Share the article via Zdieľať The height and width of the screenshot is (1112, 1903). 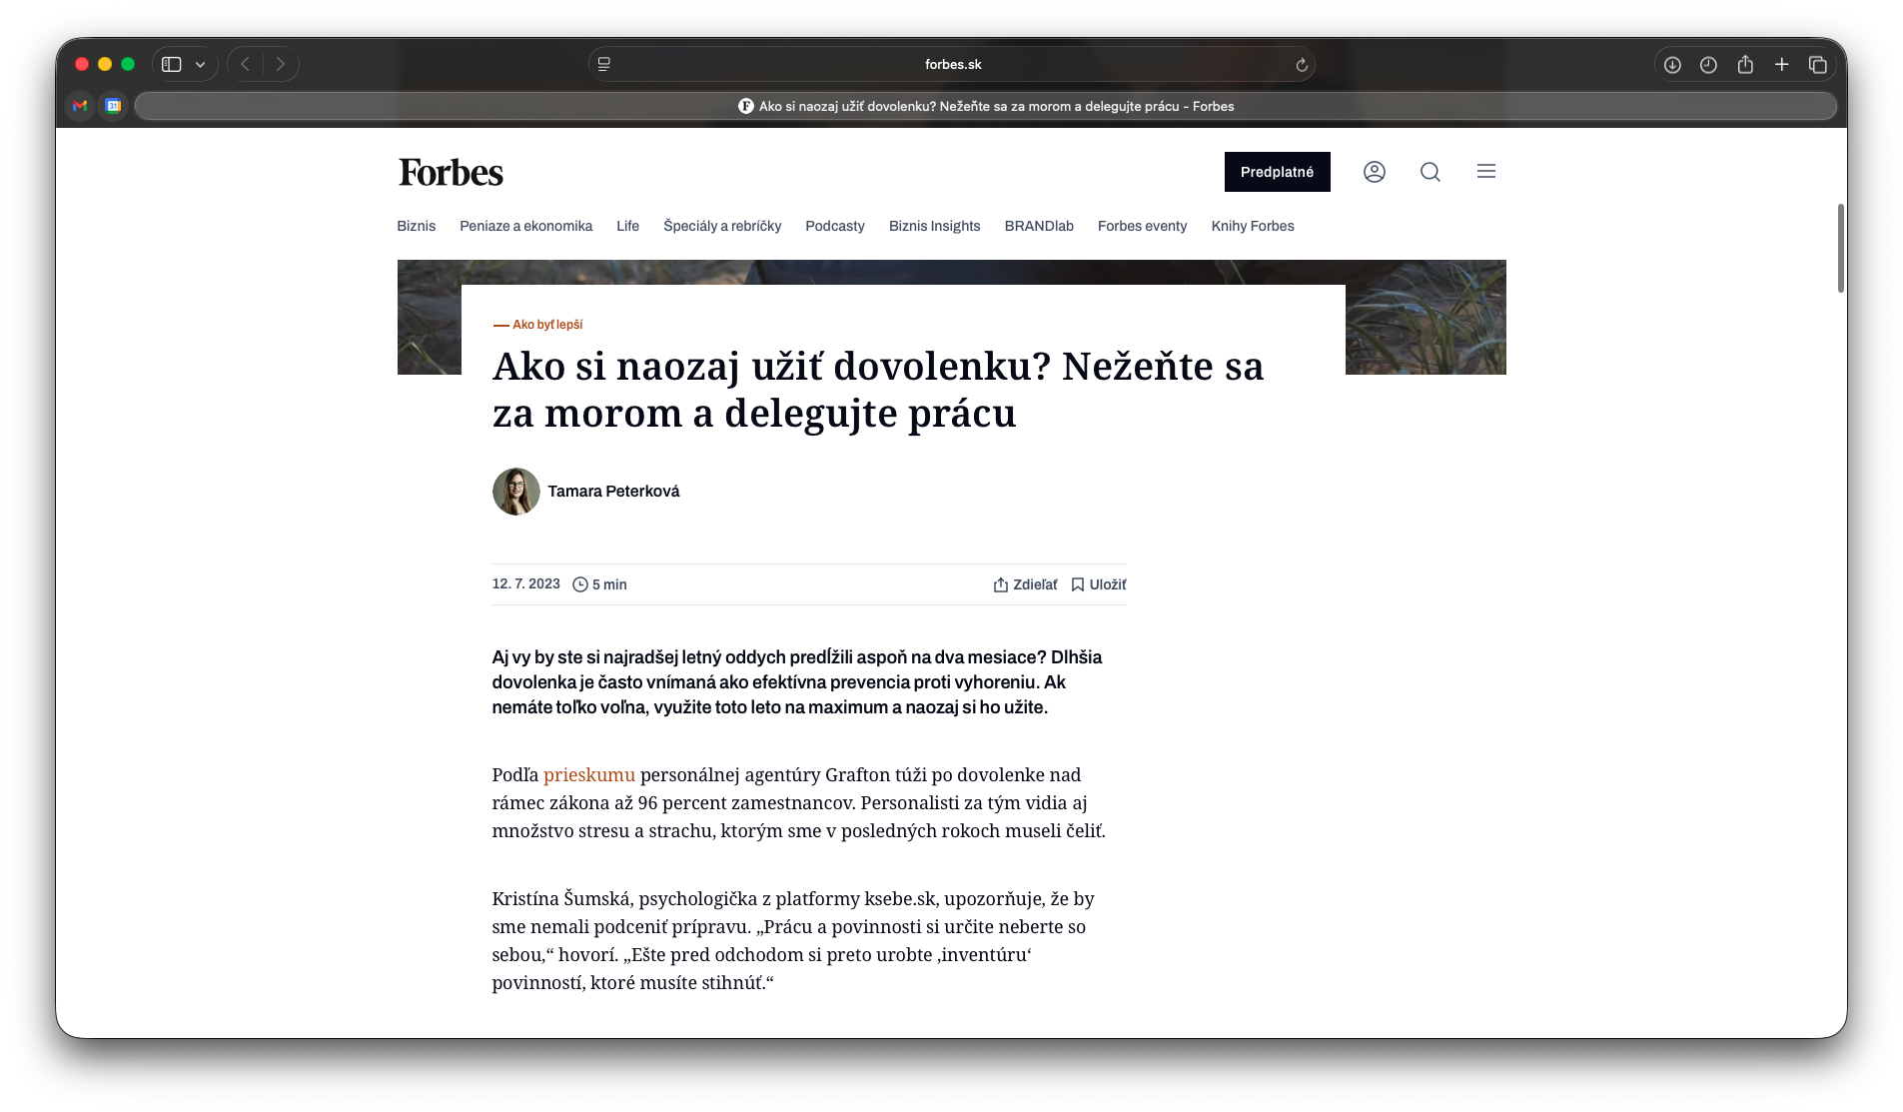[x=1025, y=584]
